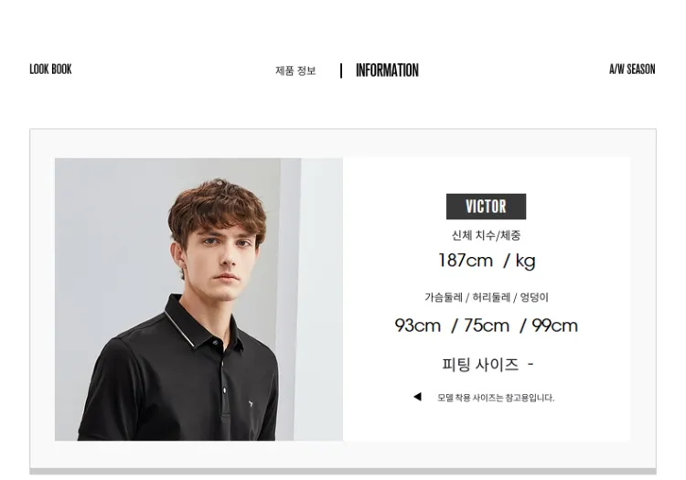The height and width of the screenshot is (480, 686).
Task: Click the 모델 착용 사이즈는 참고용입니다 note
Action: click(x=496, y=398)
